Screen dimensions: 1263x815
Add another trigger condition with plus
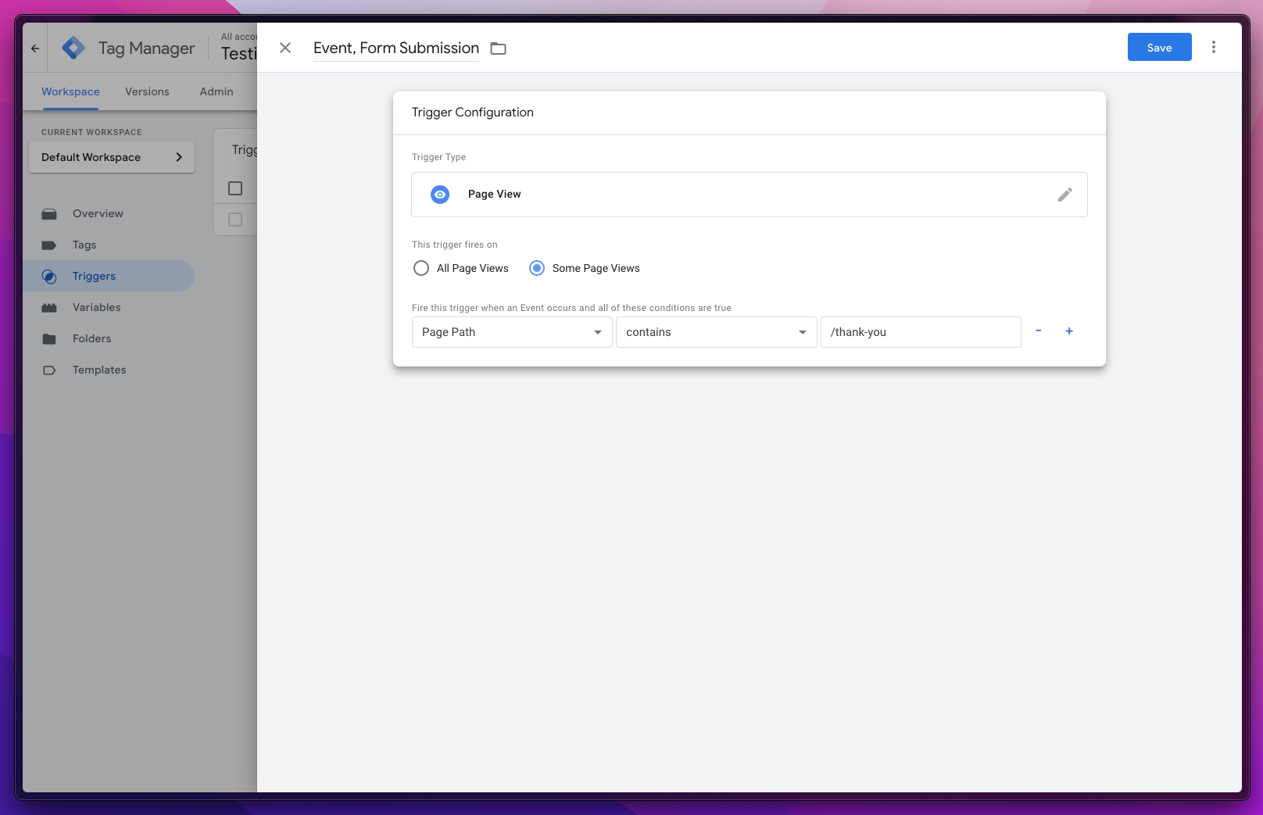1069,331
